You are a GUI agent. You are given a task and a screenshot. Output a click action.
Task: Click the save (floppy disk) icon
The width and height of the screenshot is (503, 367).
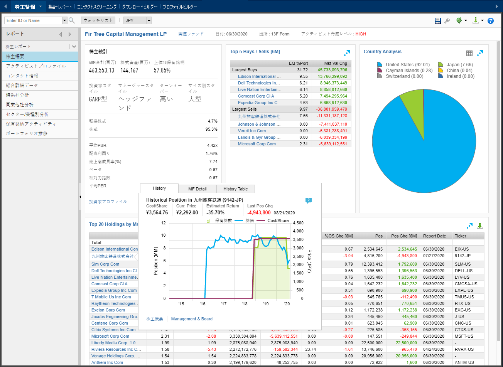pyautogui.click(x=438, y=21)
